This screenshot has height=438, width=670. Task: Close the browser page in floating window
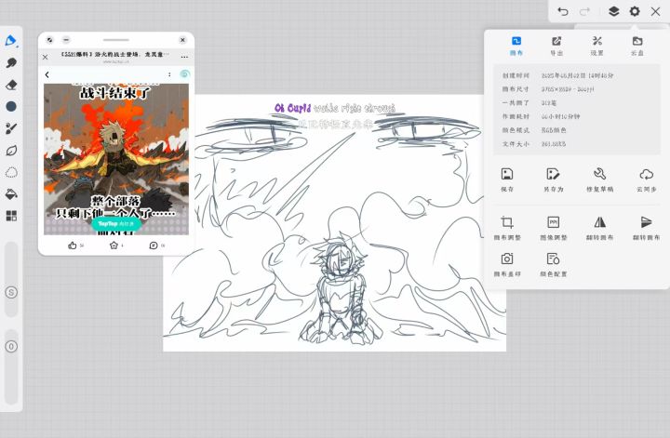[x=46, y=57]
